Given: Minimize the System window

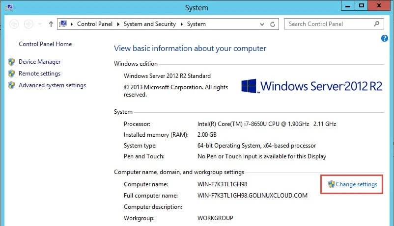Looking at the screenshot, I should [x=348, y=6].
